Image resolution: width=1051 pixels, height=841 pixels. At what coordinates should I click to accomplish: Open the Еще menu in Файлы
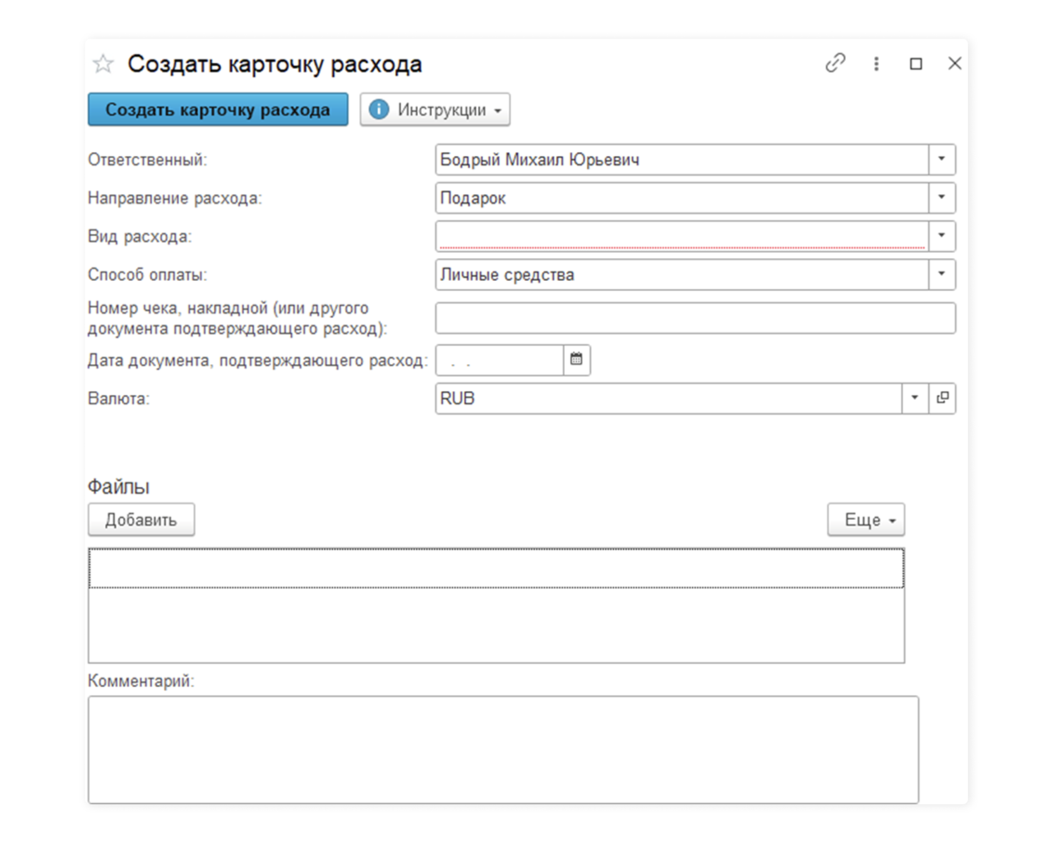tap(866, 519)
